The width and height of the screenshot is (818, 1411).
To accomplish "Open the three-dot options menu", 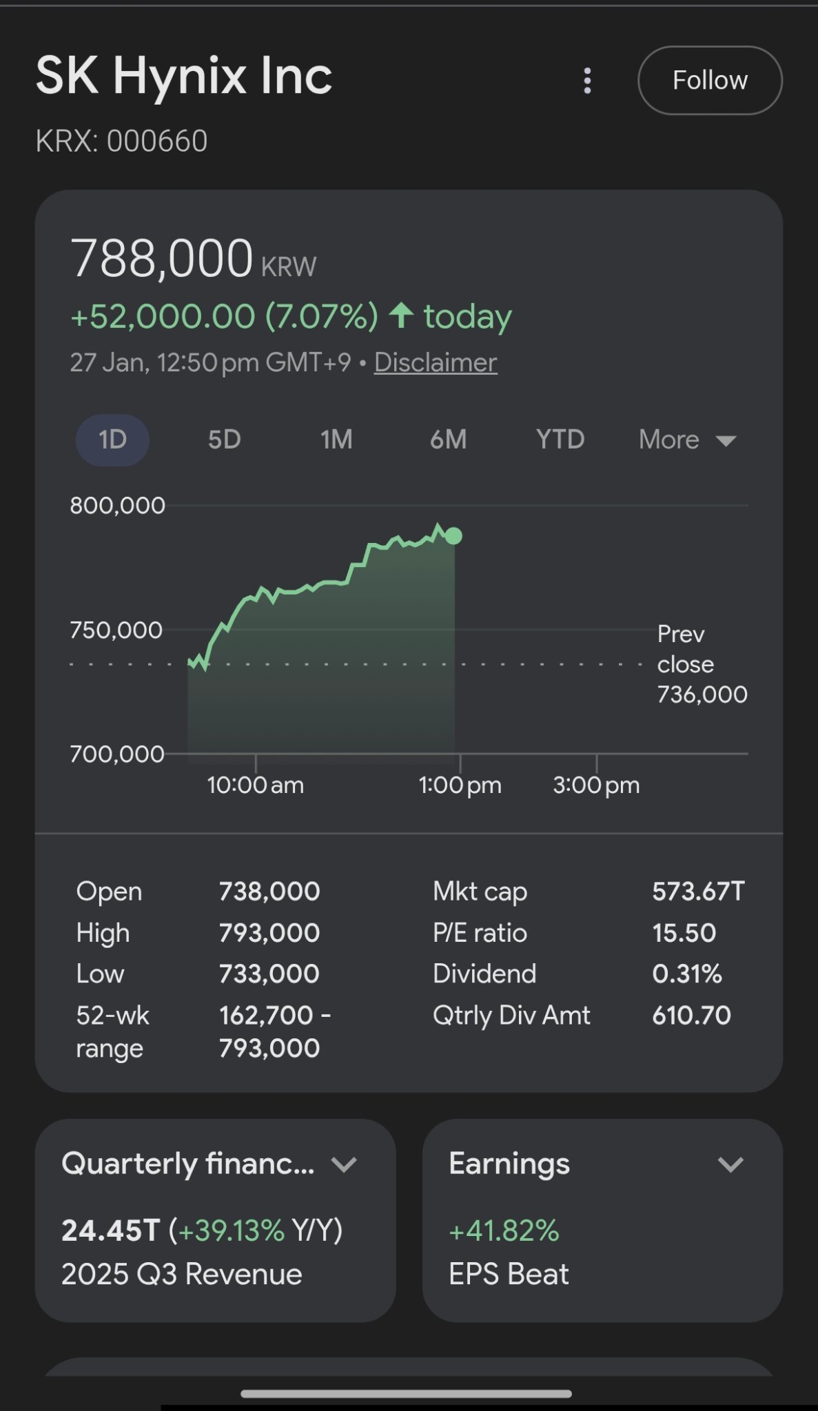I will 587,81.
